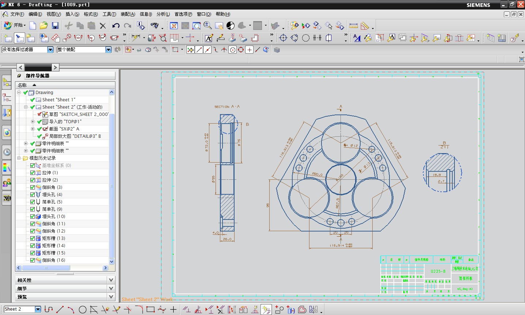Click the Save file icon
Image resolution: width=525 pixels, height=315 pixels.
tap(55, 26)
